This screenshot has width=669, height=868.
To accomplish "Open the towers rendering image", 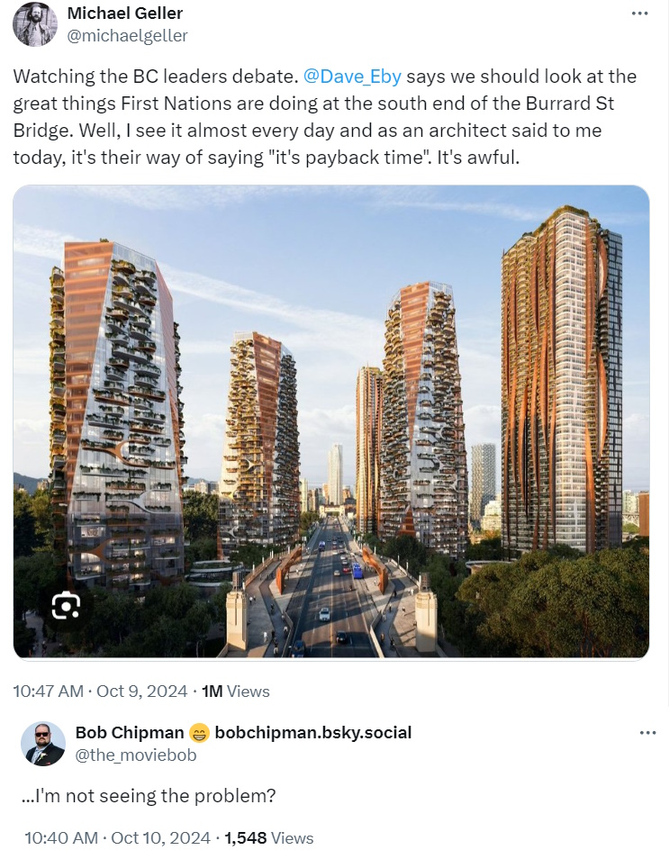I will pos(331,421).
